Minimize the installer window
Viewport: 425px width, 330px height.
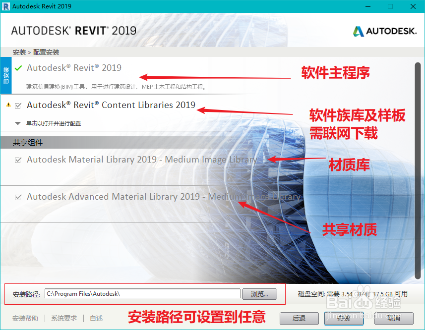[368, 6]
